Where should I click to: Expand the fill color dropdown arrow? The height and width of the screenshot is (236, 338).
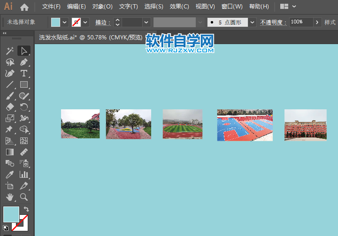point(64,22)
